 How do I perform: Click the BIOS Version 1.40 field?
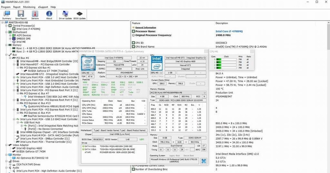(x=128, y=139)
